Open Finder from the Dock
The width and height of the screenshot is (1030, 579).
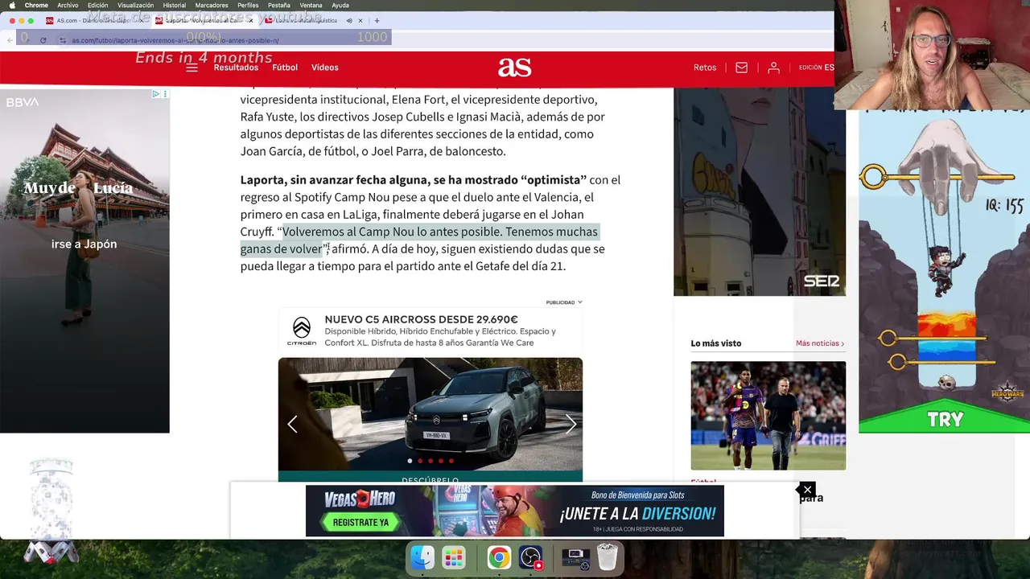(x=422, y=557)
